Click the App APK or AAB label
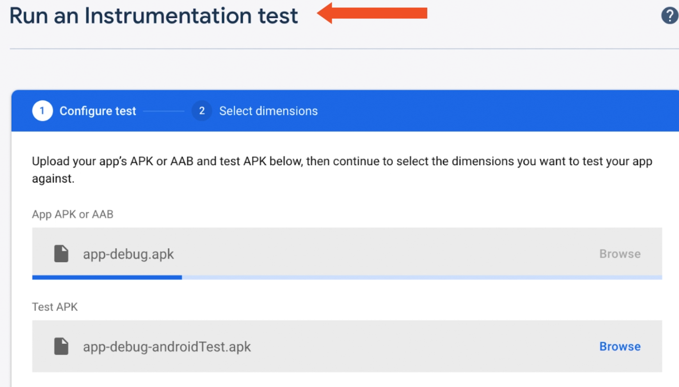 click(73, 214)
